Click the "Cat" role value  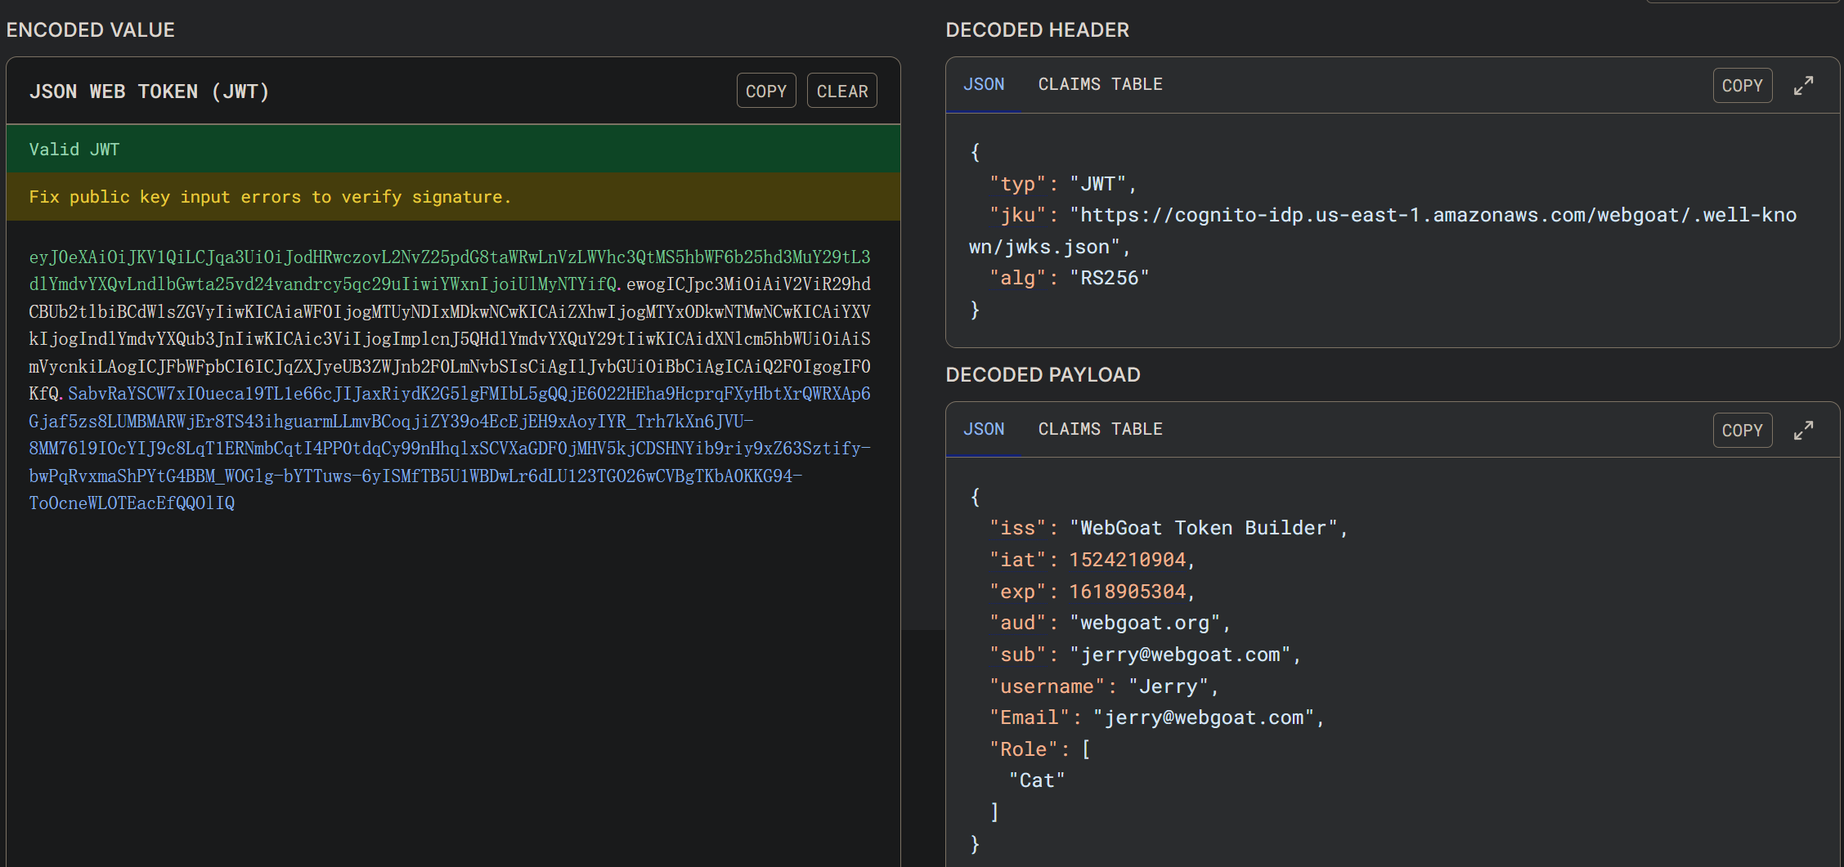[1037, 780]
